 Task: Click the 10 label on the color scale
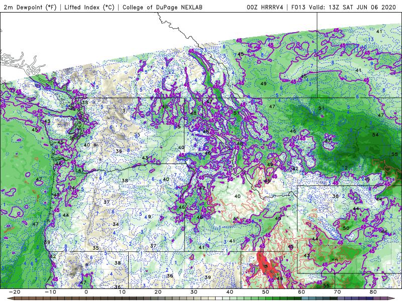(122, 292)
